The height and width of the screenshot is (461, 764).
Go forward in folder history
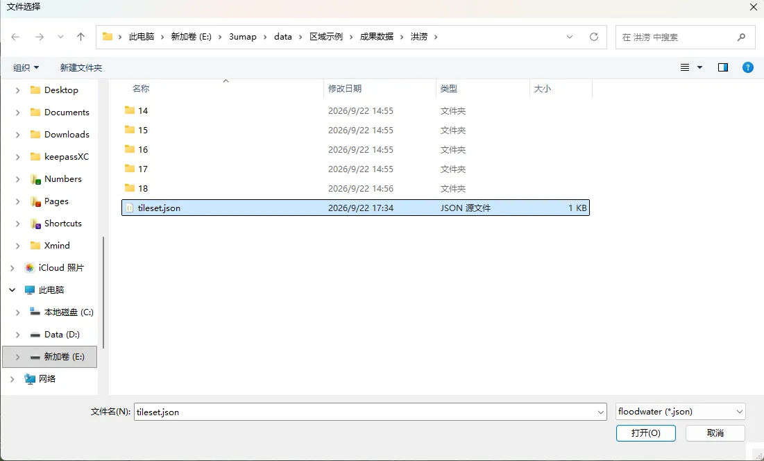coord(40,37)
